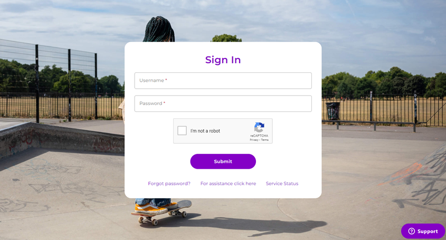Open the purple Support widget button
This screenshot has width=446, height=240.
click(x=423, y=231)
